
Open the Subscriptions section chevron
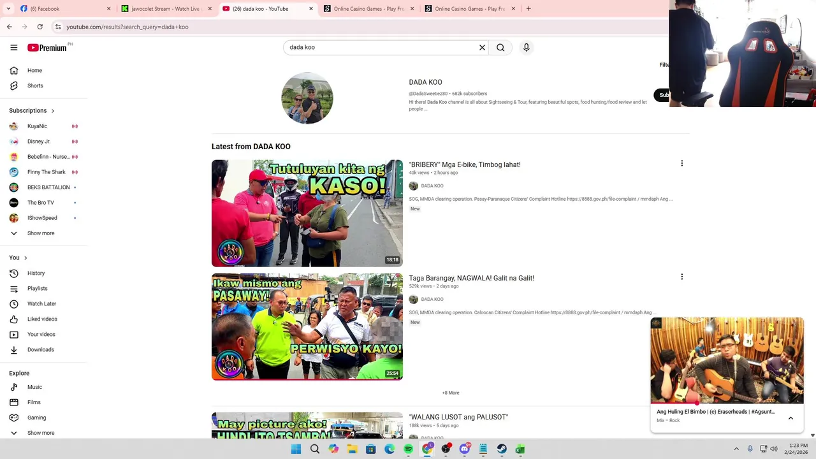(52, 111)
